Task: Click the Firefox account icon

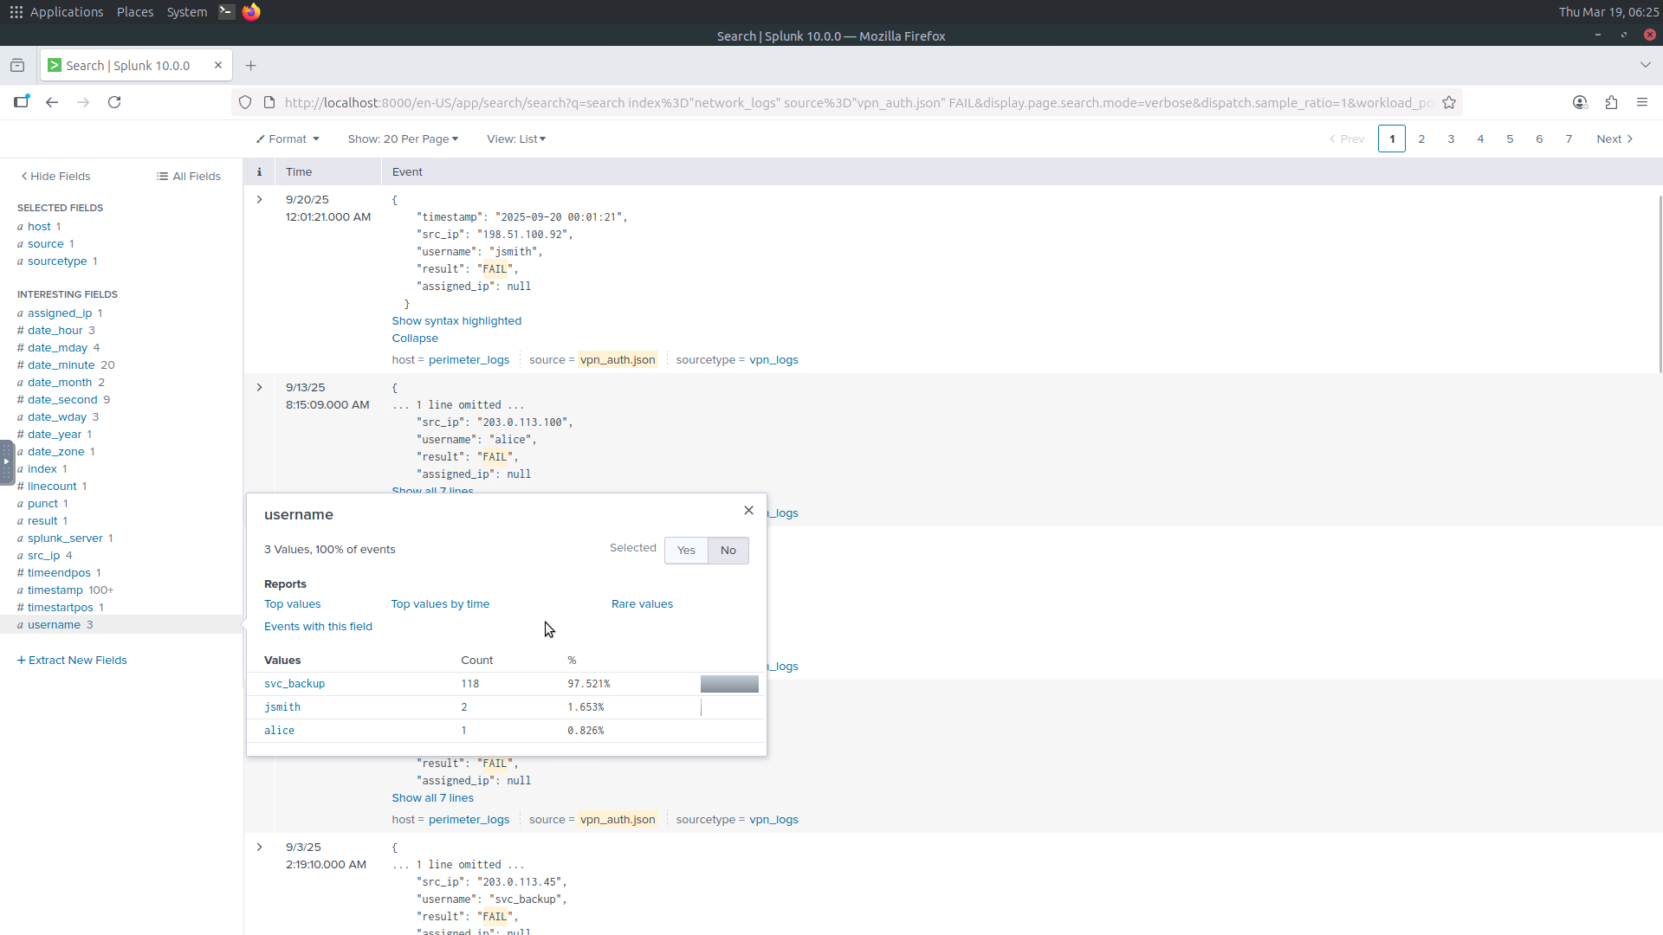Action: click(x=1580, y=102)
